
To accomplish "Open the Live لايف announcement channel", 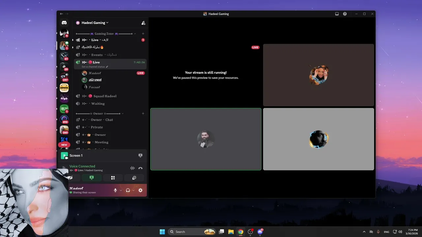I will coord(110,40).
